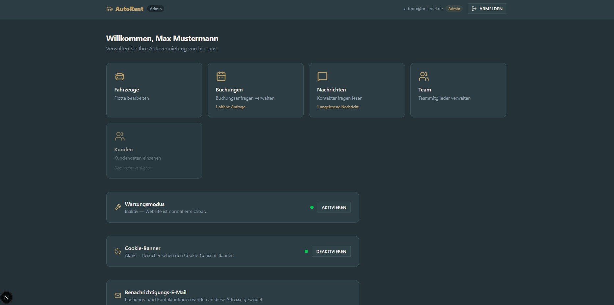Click '1 offene Anfrage' notice
This screenshot has height=305, width=614.
[230, 107]
